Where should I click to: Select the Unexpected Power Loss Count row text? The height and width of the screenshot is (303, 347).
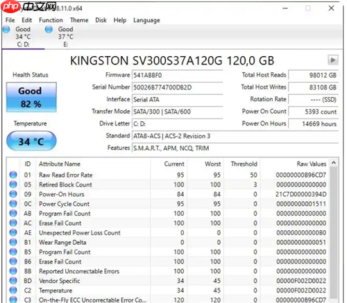pos(80,233)
